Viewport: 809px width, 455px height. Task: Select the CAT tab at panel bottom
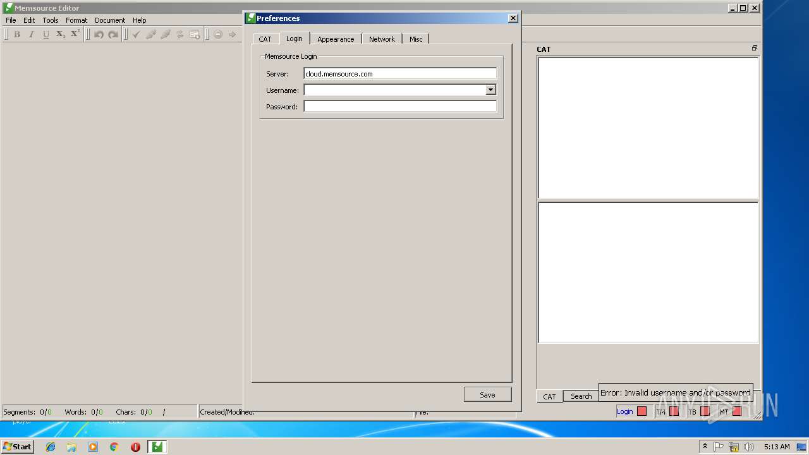(x=549, y=397)
